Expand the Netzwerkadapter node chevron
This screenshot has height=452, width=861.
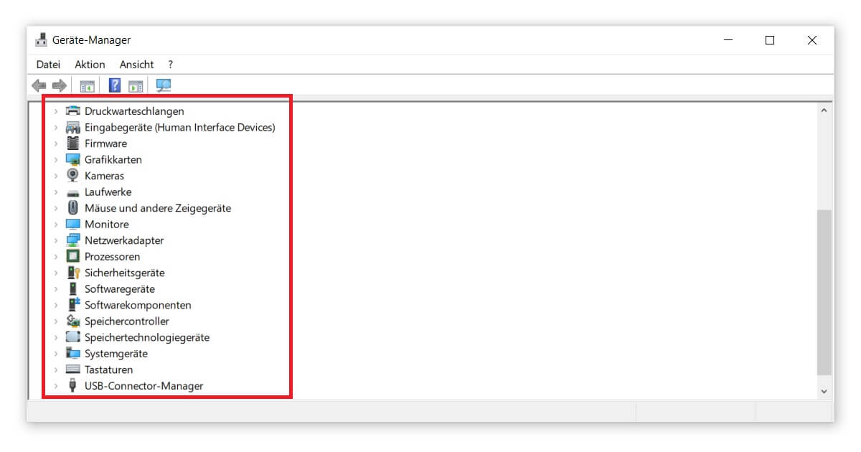[56, 241]
